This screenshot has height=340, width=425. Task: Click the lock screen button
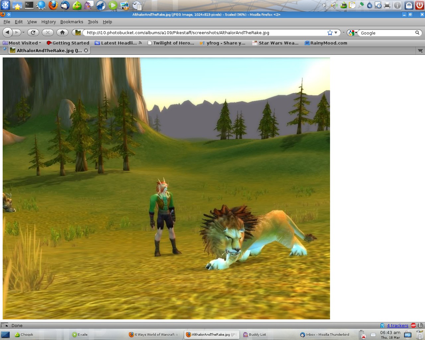point(409,5)
